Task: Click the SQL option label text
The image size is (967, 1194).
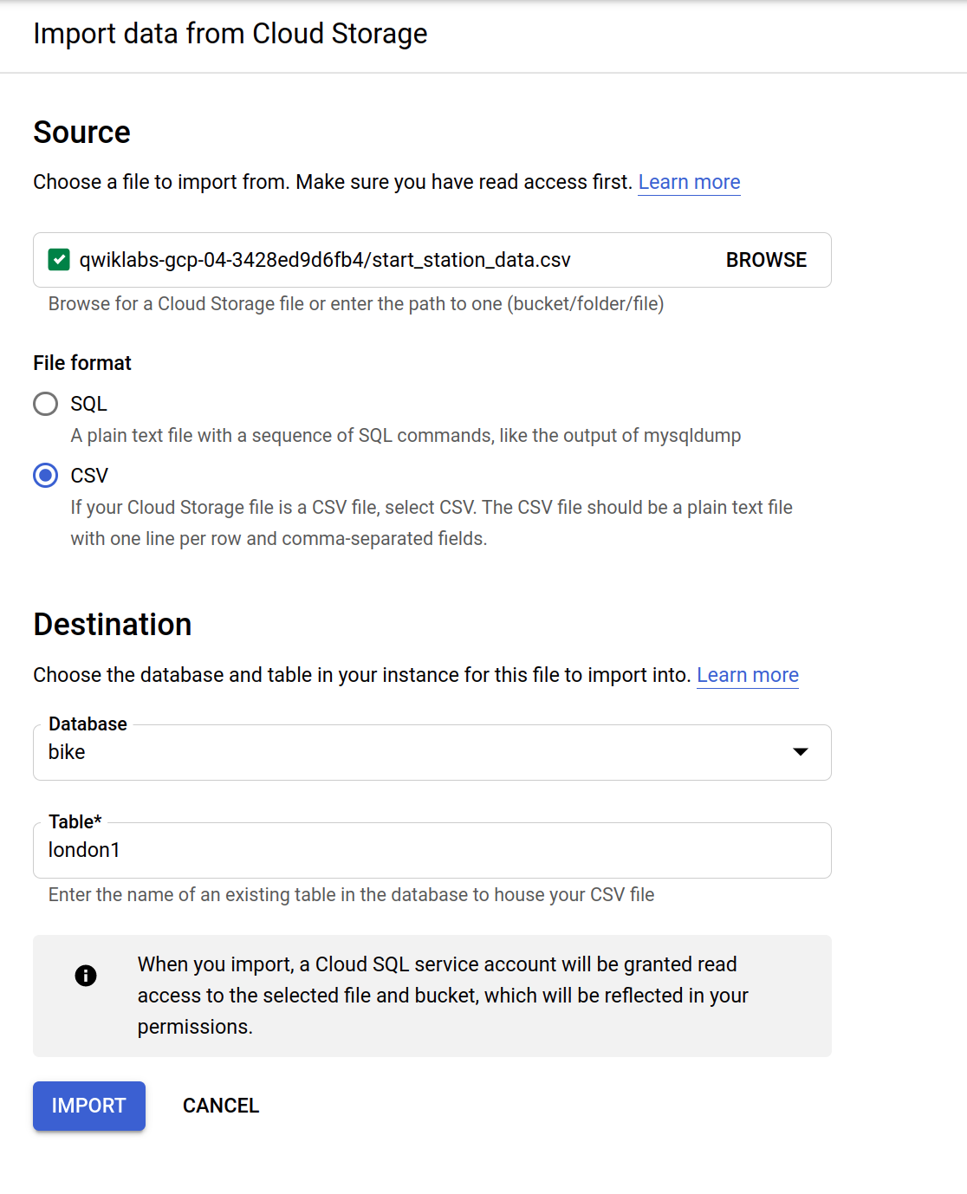Action: coord(89,404)
